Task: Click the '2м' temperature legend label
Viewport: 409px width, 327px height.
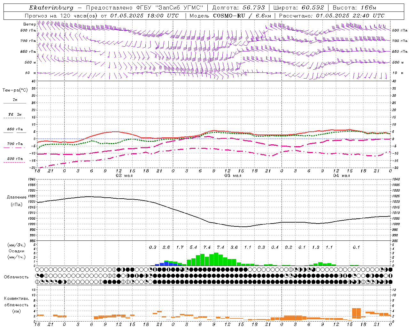Action: tap(15, 100)
